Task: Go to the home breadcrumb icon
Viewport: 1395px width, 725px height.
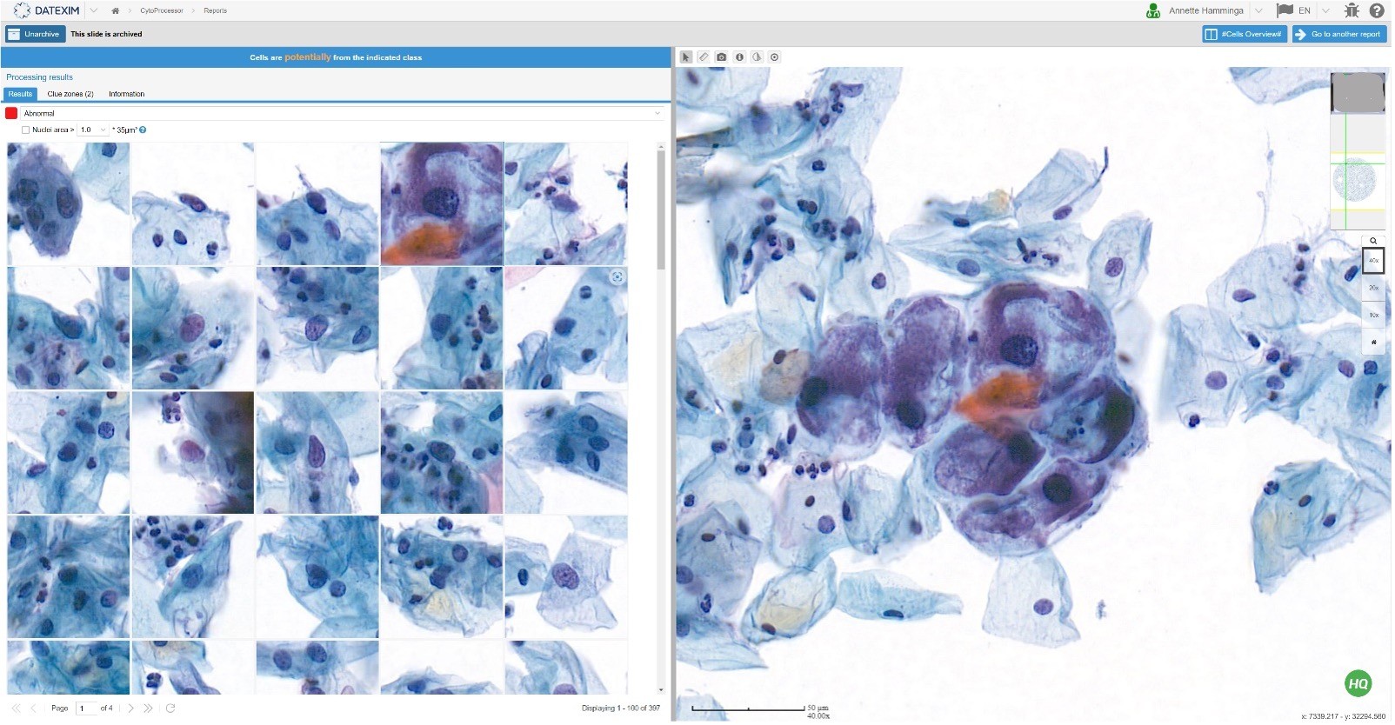Action: pos(116,11)
